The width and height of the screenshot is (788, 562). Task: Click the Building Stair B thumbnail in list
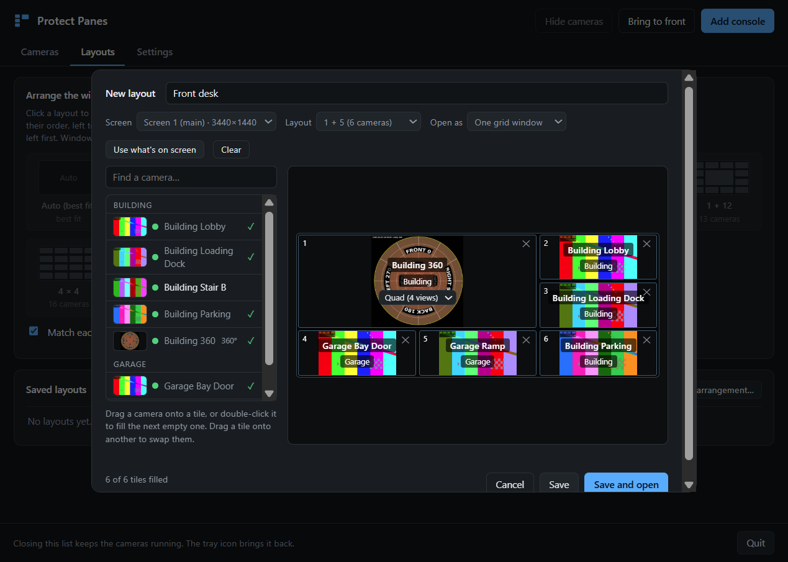pyautogui.click(x=130, y=288)
